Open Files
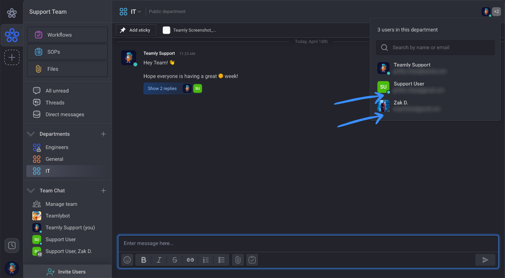The image size is (505, 278). click(67, 69)
